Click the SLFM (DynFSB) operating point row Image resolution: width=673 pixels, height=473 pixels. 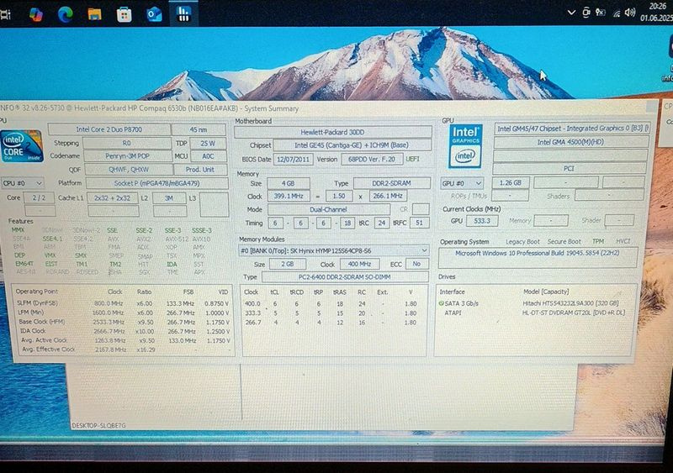124,303
